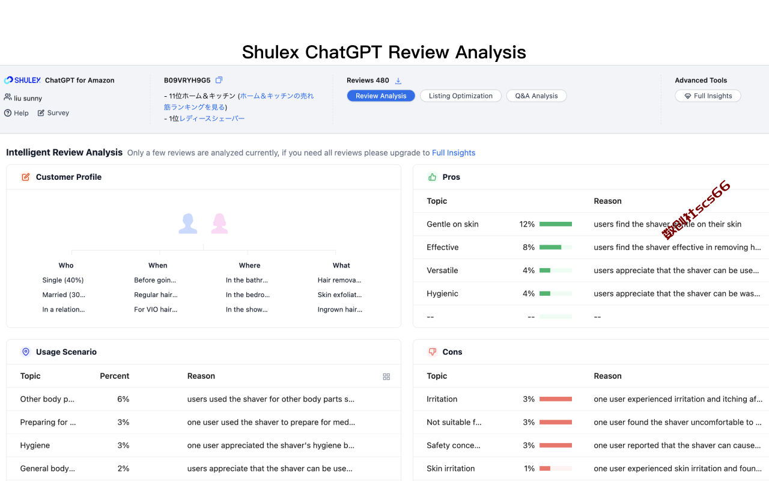Download reviews with the download icon
Screen dimensions: 769x481
pyautogui.click(x=398, y=81)
